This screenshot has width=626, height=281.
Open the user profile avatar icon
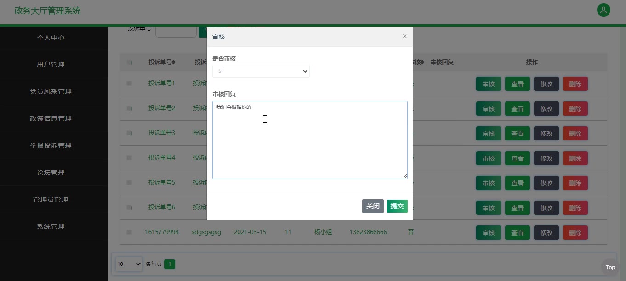click(x=603, y=10)
